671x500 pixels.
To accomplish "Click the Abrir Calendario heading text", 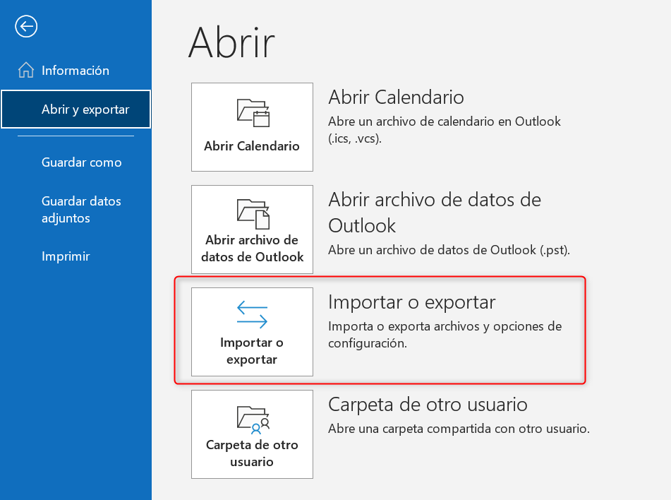I will (x=396, y=97).
